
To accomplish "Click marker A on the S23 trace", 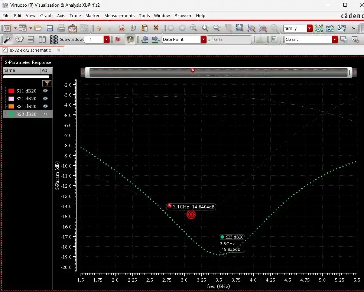I will 191,214.
